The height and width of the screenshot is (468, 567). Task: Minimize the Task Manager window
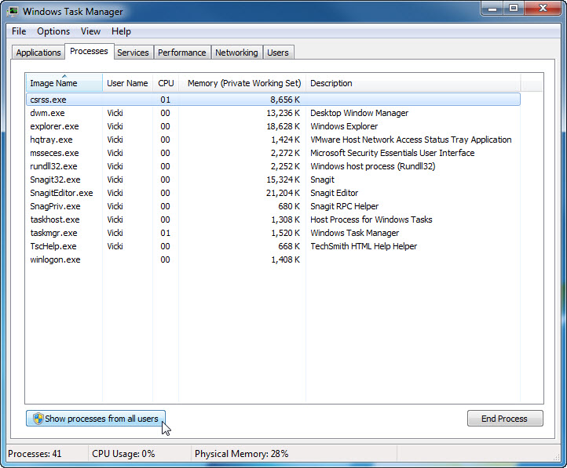pos(492,8)
